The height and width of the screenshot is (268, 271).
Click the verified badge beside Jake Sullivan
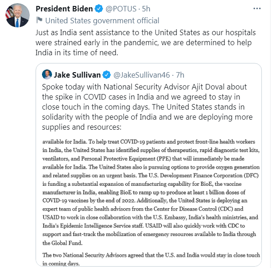click(x=107, y=75)
